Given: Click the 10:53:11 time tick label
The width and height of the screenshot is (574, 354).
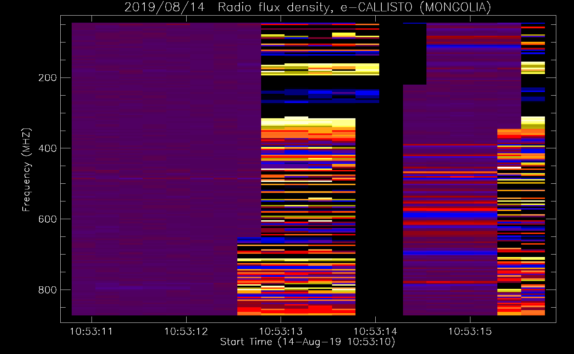Looking at the screenshot, I should (91, 332).
